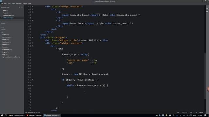Click the $posts_args variable on line 57
This screenshot has width=209, height=117.
[x=69, y=54]
